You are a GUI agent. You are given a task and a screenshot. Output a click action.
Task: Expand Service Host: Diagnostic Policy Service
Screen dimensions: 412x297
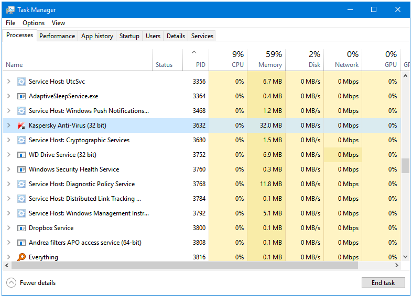coord(9,184)
